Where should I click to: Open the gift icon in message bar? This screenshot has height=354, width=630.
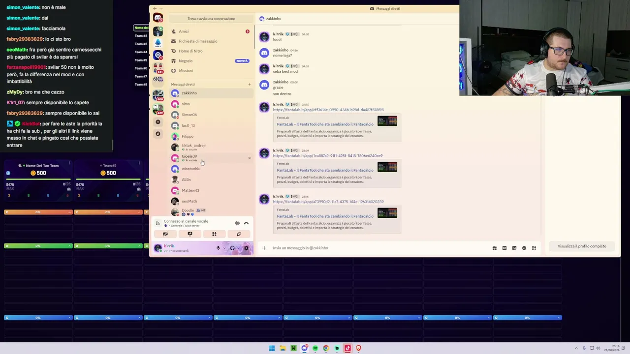(x=495, y=248)
